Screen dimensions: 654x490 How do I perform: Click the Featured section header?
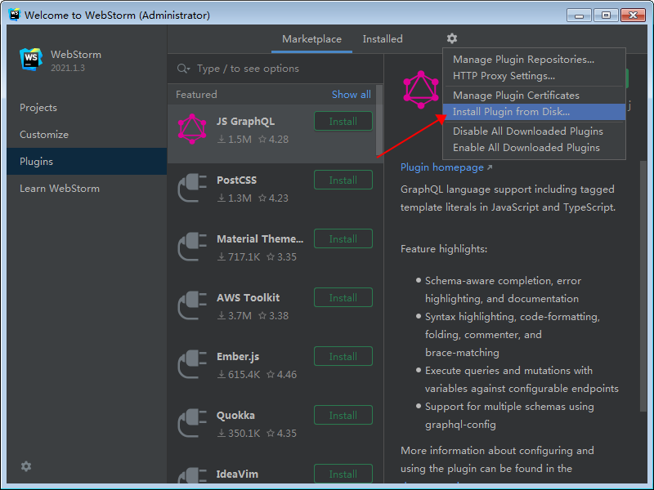(x=196, y=95)
